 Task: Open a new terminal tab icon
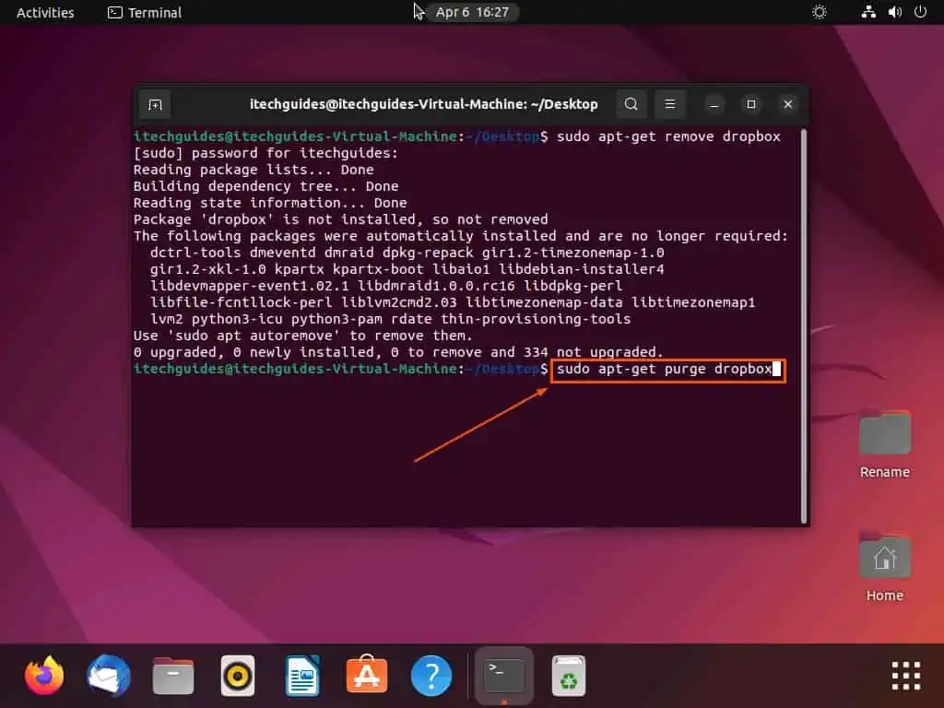coord(154,104)
